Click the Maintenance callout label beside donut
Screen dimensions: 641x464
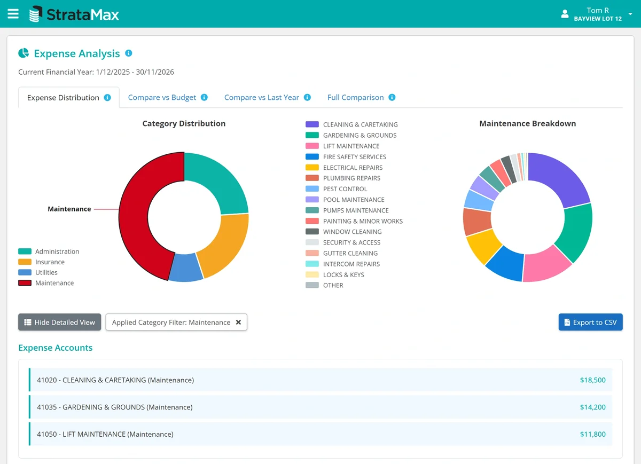click(x=69, y=209)
